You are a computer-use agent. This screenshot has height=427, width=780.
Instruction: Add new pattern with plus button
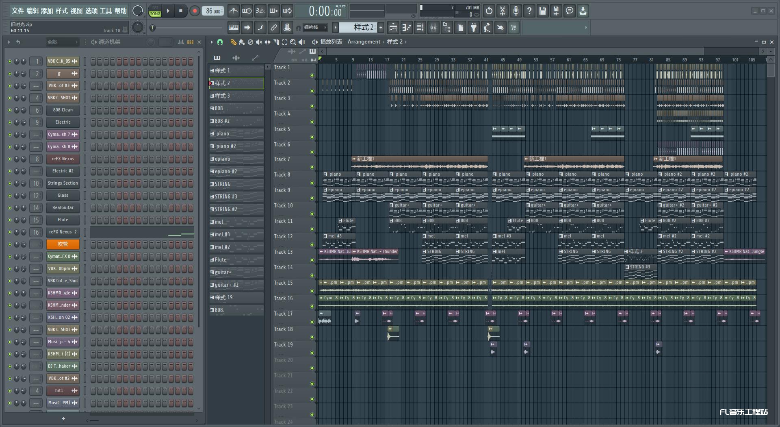point(381,28)
